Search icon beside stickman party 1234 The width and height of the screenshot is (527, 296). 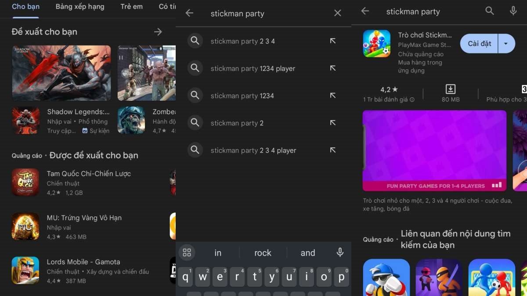pos(195,95)
